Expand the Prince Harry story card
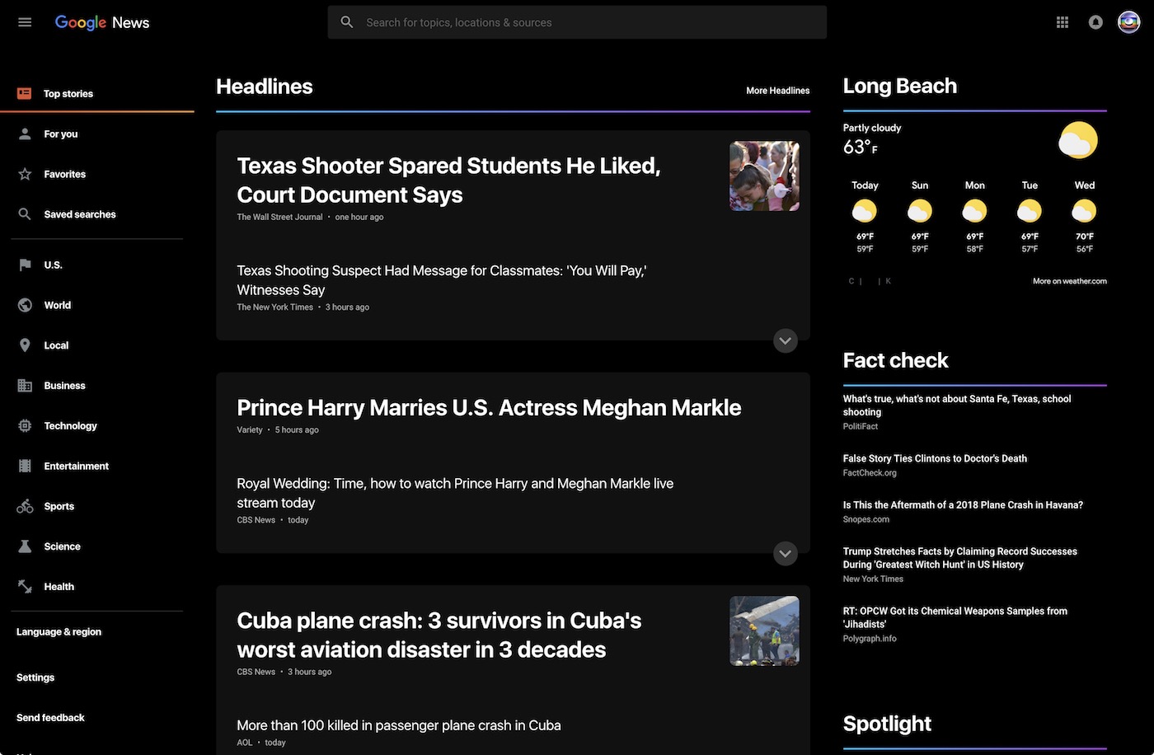This screenshot has width=1154, height=755. [x=786, y=554]
